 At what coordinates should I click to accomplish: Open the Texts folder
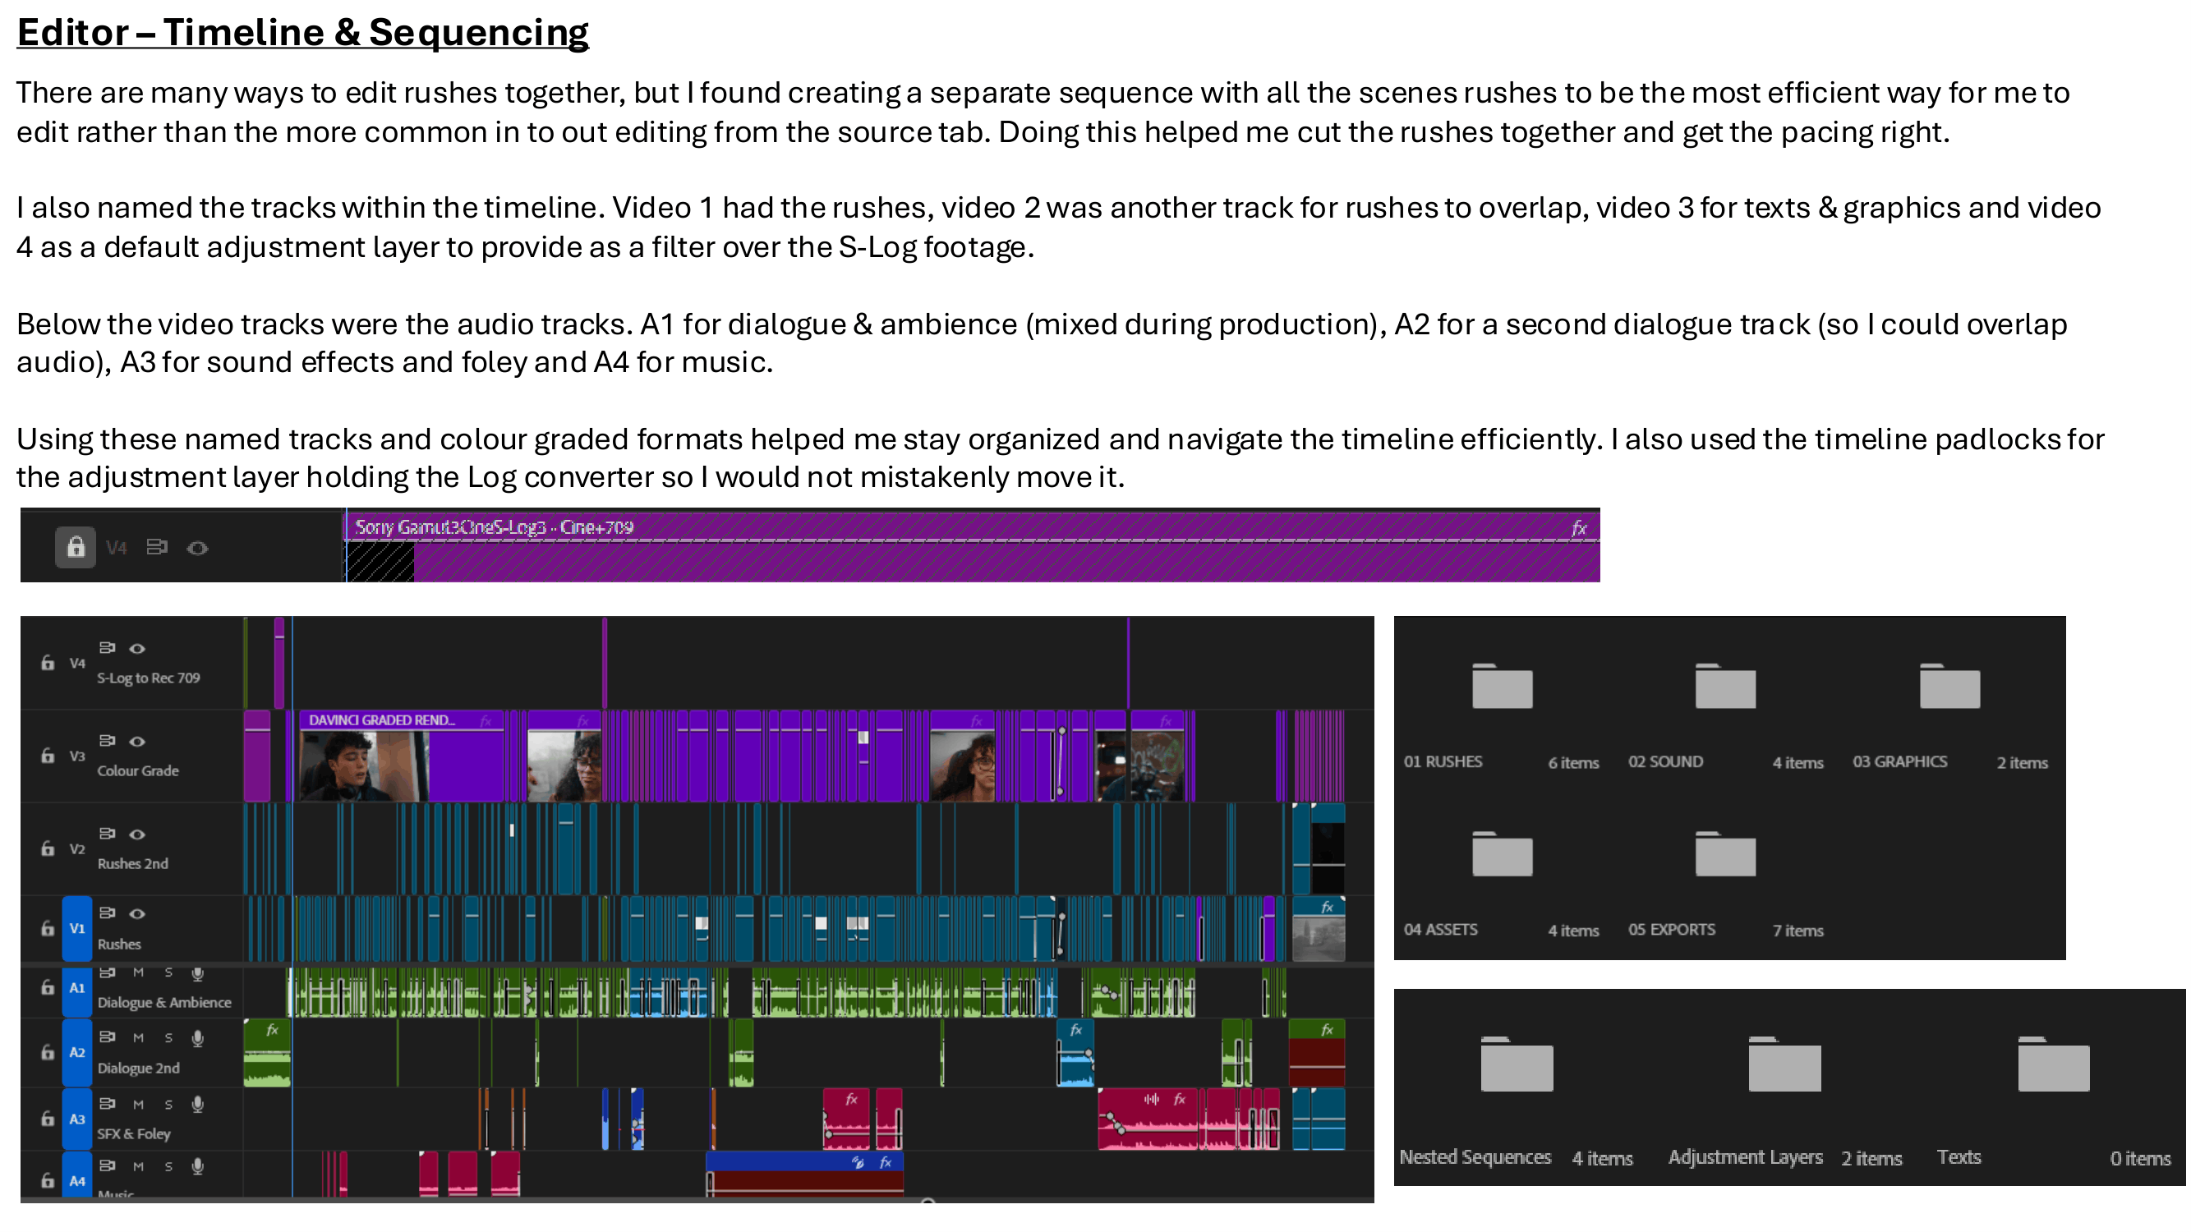(x=2053, y=1064)
